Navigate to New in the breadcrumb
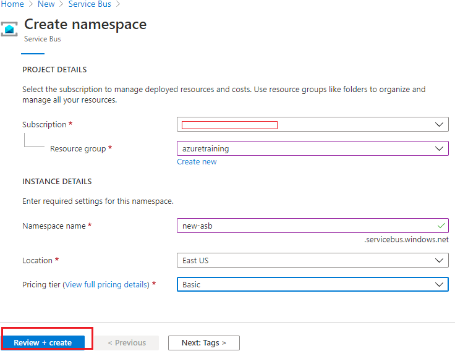This screenshot has height=351, width=455. 46,4
